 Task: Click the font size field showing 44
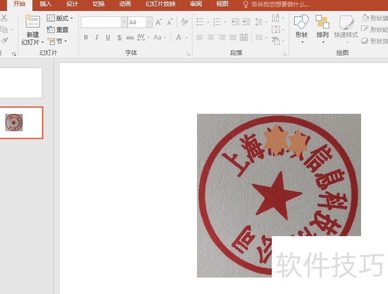click(x=137, y=22)
